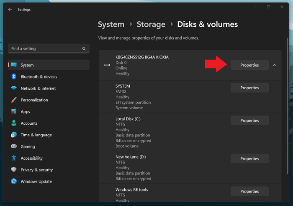Click the Boot volume label
This screenshot has height=206, width=293.
(x=127, y=146)
